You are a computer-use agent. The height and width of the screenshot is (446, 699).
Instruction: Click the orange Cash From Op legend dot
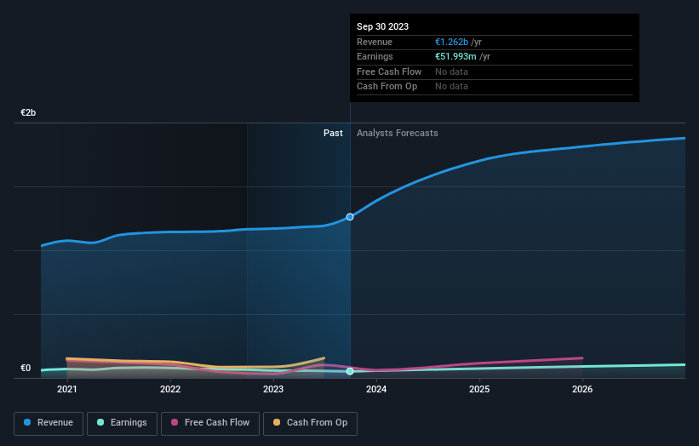click(277, 422)
